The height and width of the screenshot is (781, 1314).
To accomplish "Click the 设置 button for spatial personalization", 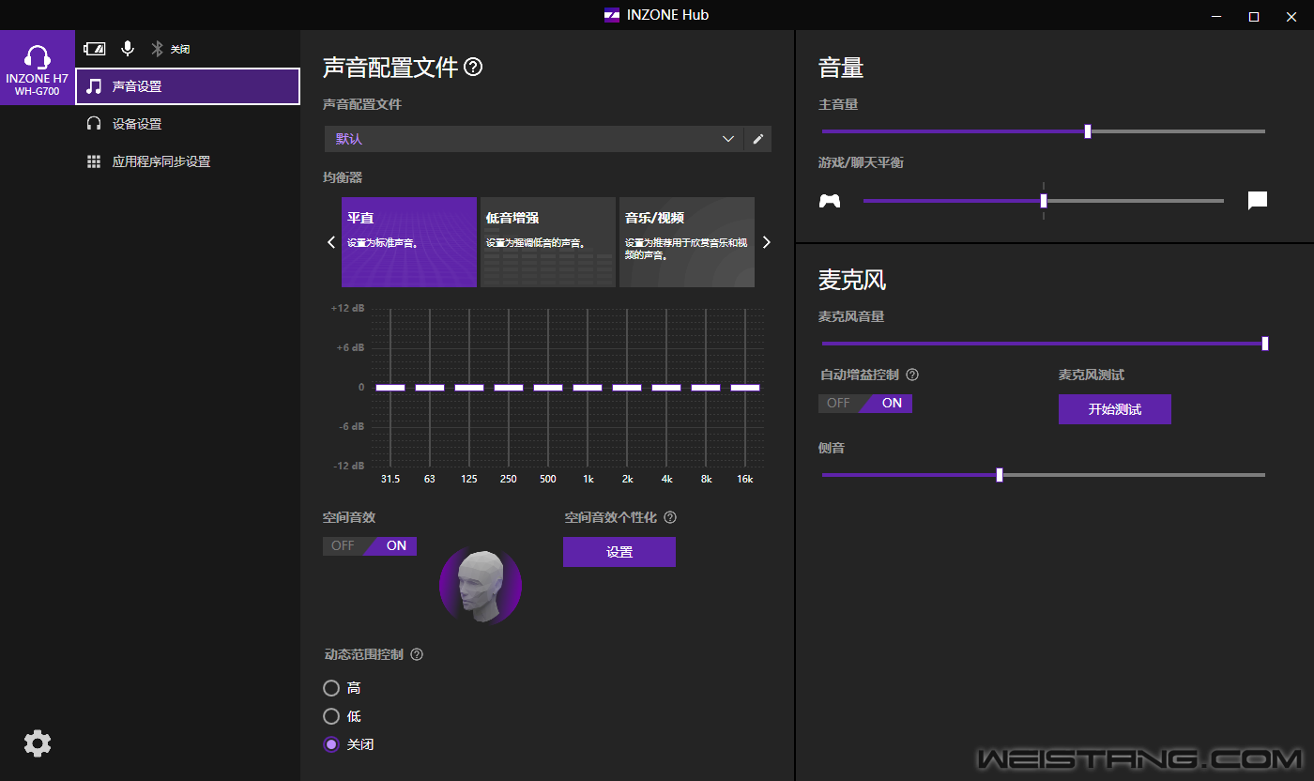I will point(619,552).
